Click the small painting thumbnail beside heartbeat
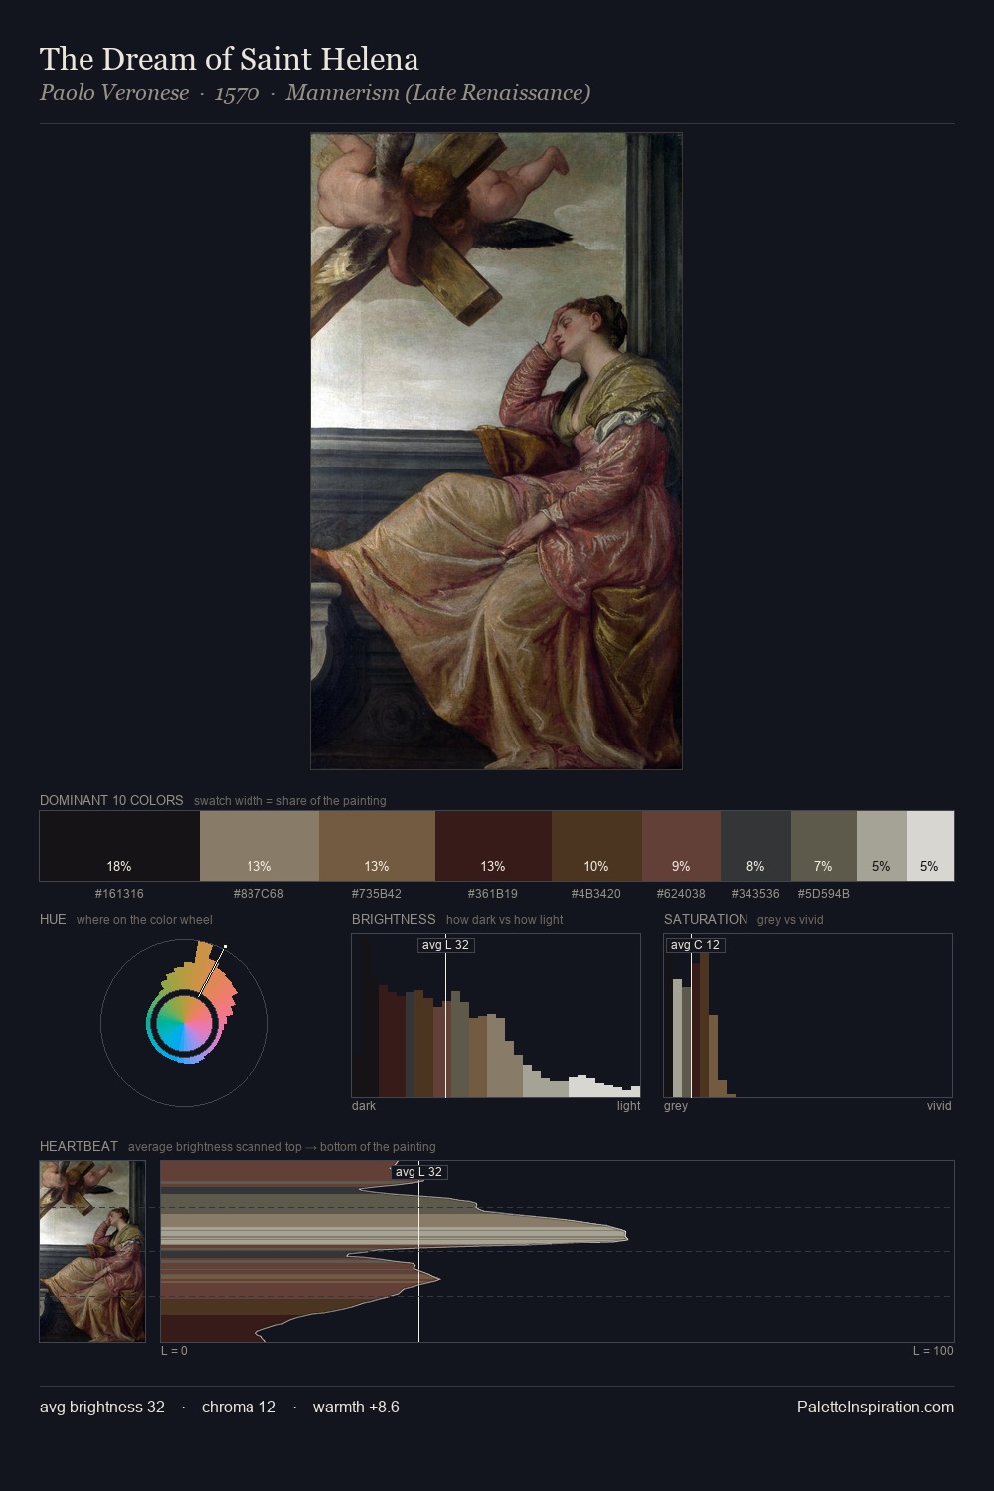Viewport: 994px width, 1491px height. coord(92,1251)
